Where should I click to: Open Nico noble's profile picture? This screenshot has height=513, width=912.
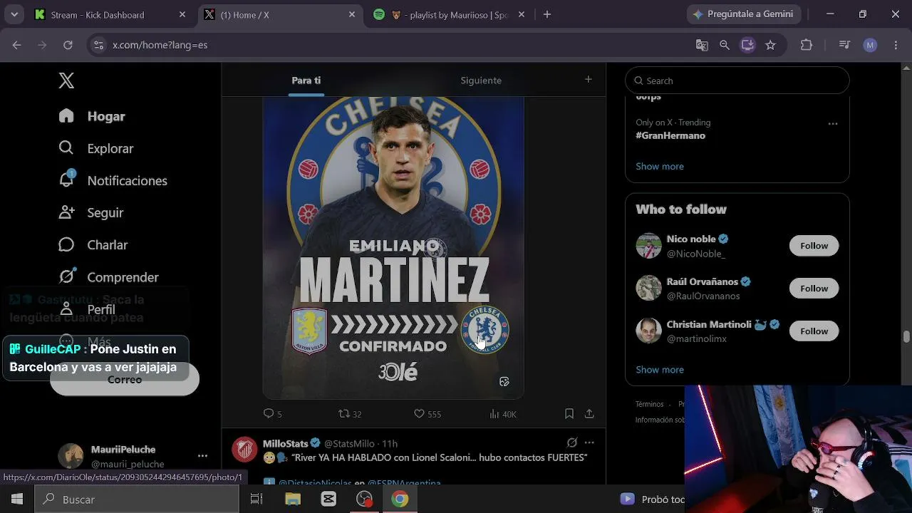pyautogui.click(x=648, y=246)
